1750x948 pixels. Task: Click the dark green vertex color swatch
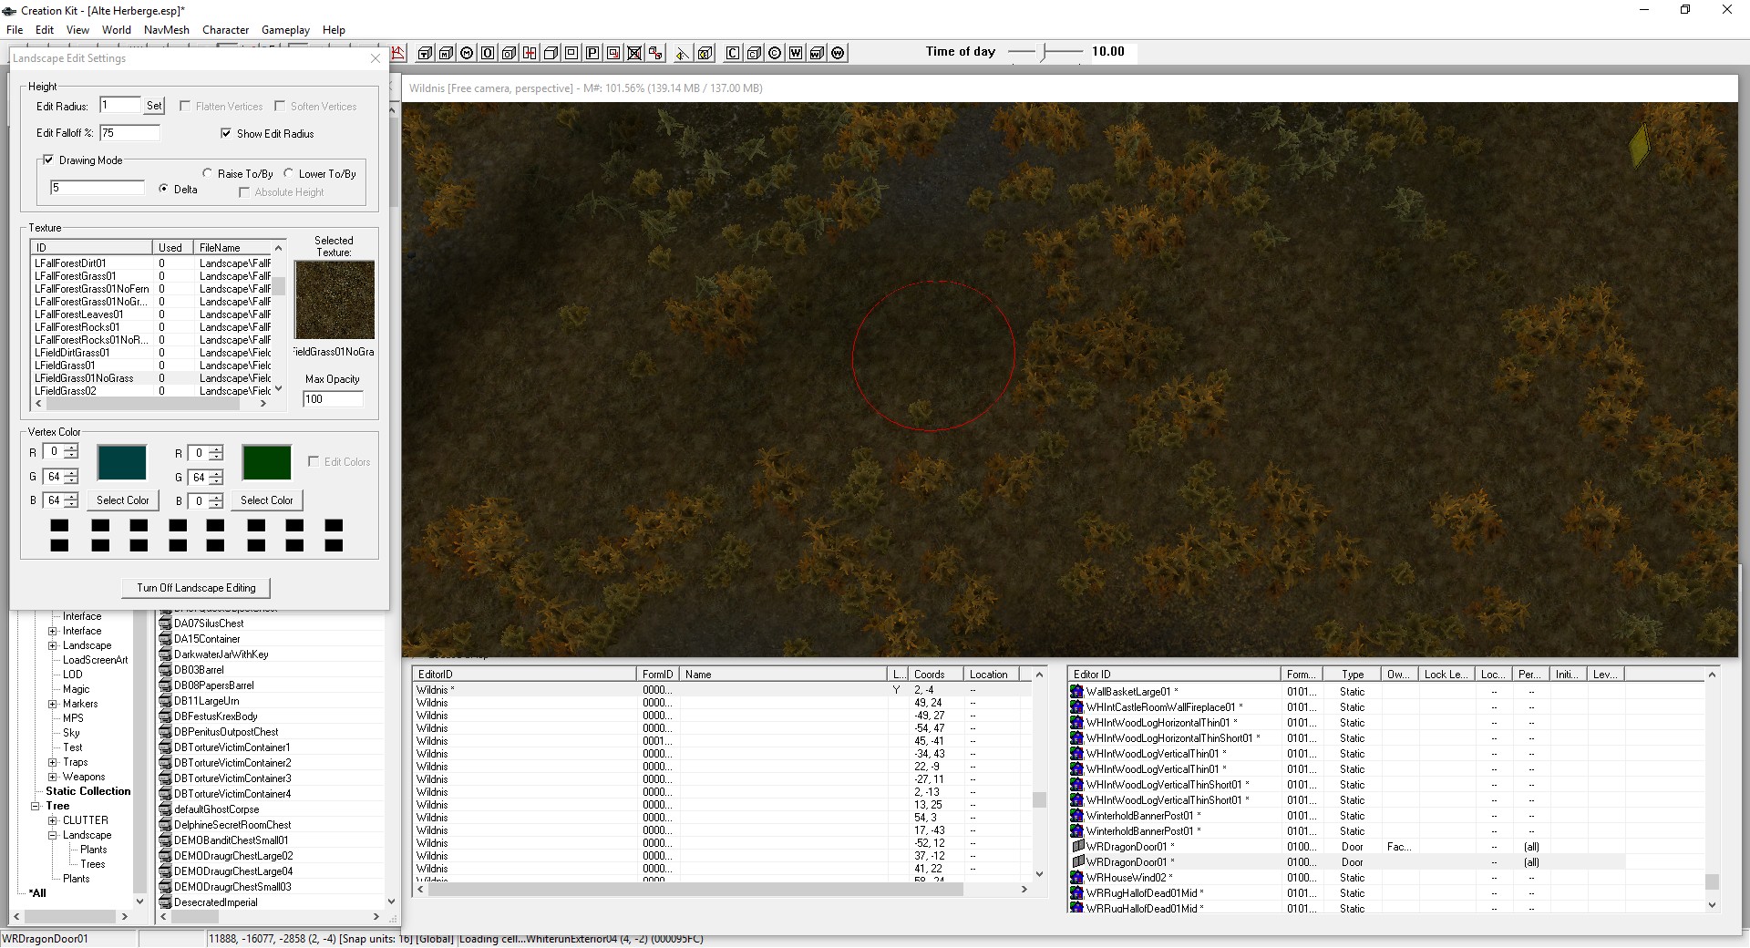[x=266, y=463]
